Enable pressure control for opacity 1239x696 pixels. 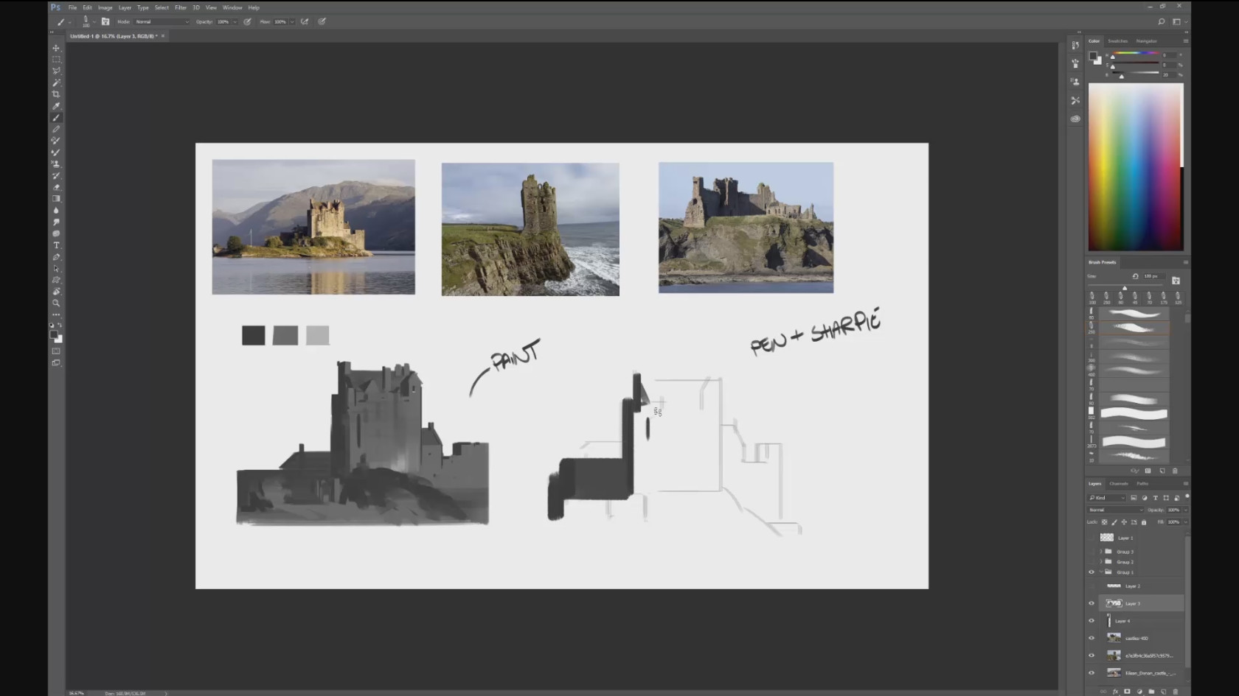pos(248,22)
